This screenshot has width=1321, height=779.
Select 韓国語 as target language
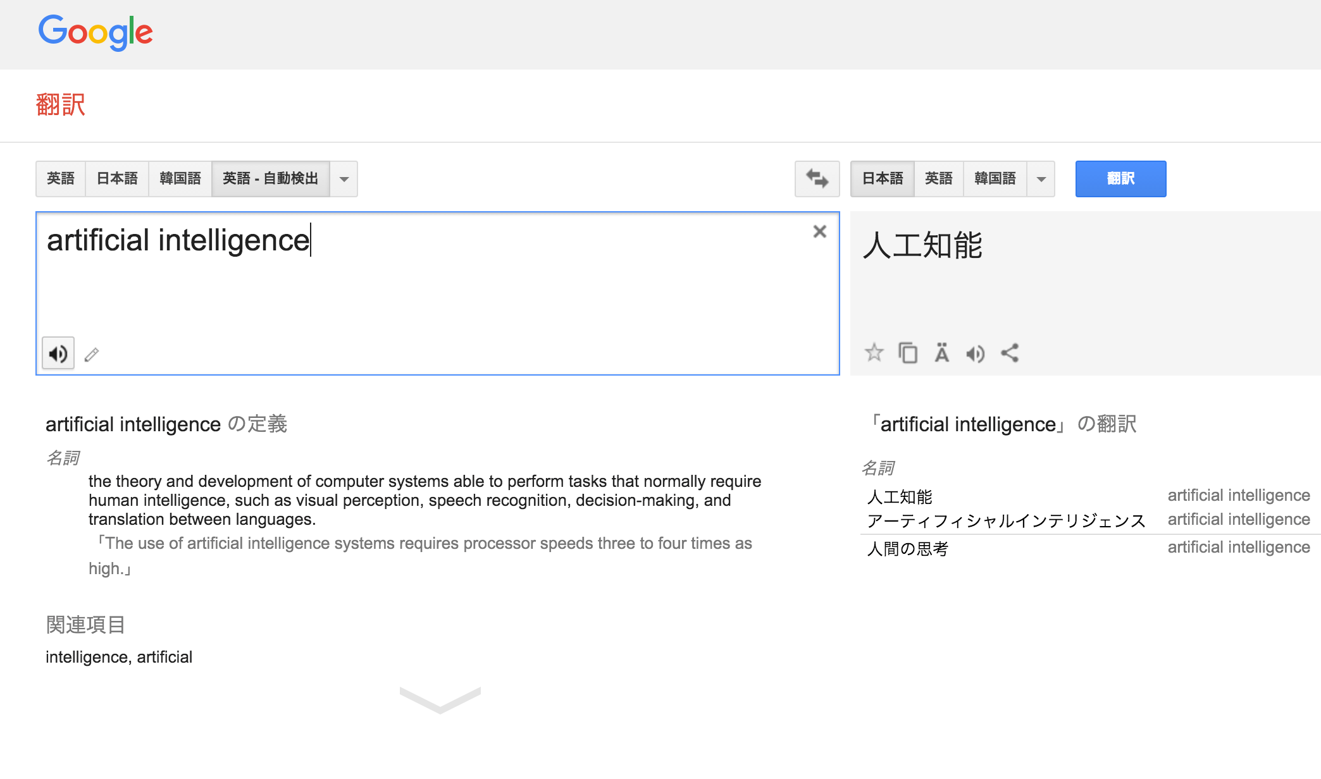coord(995,179)
